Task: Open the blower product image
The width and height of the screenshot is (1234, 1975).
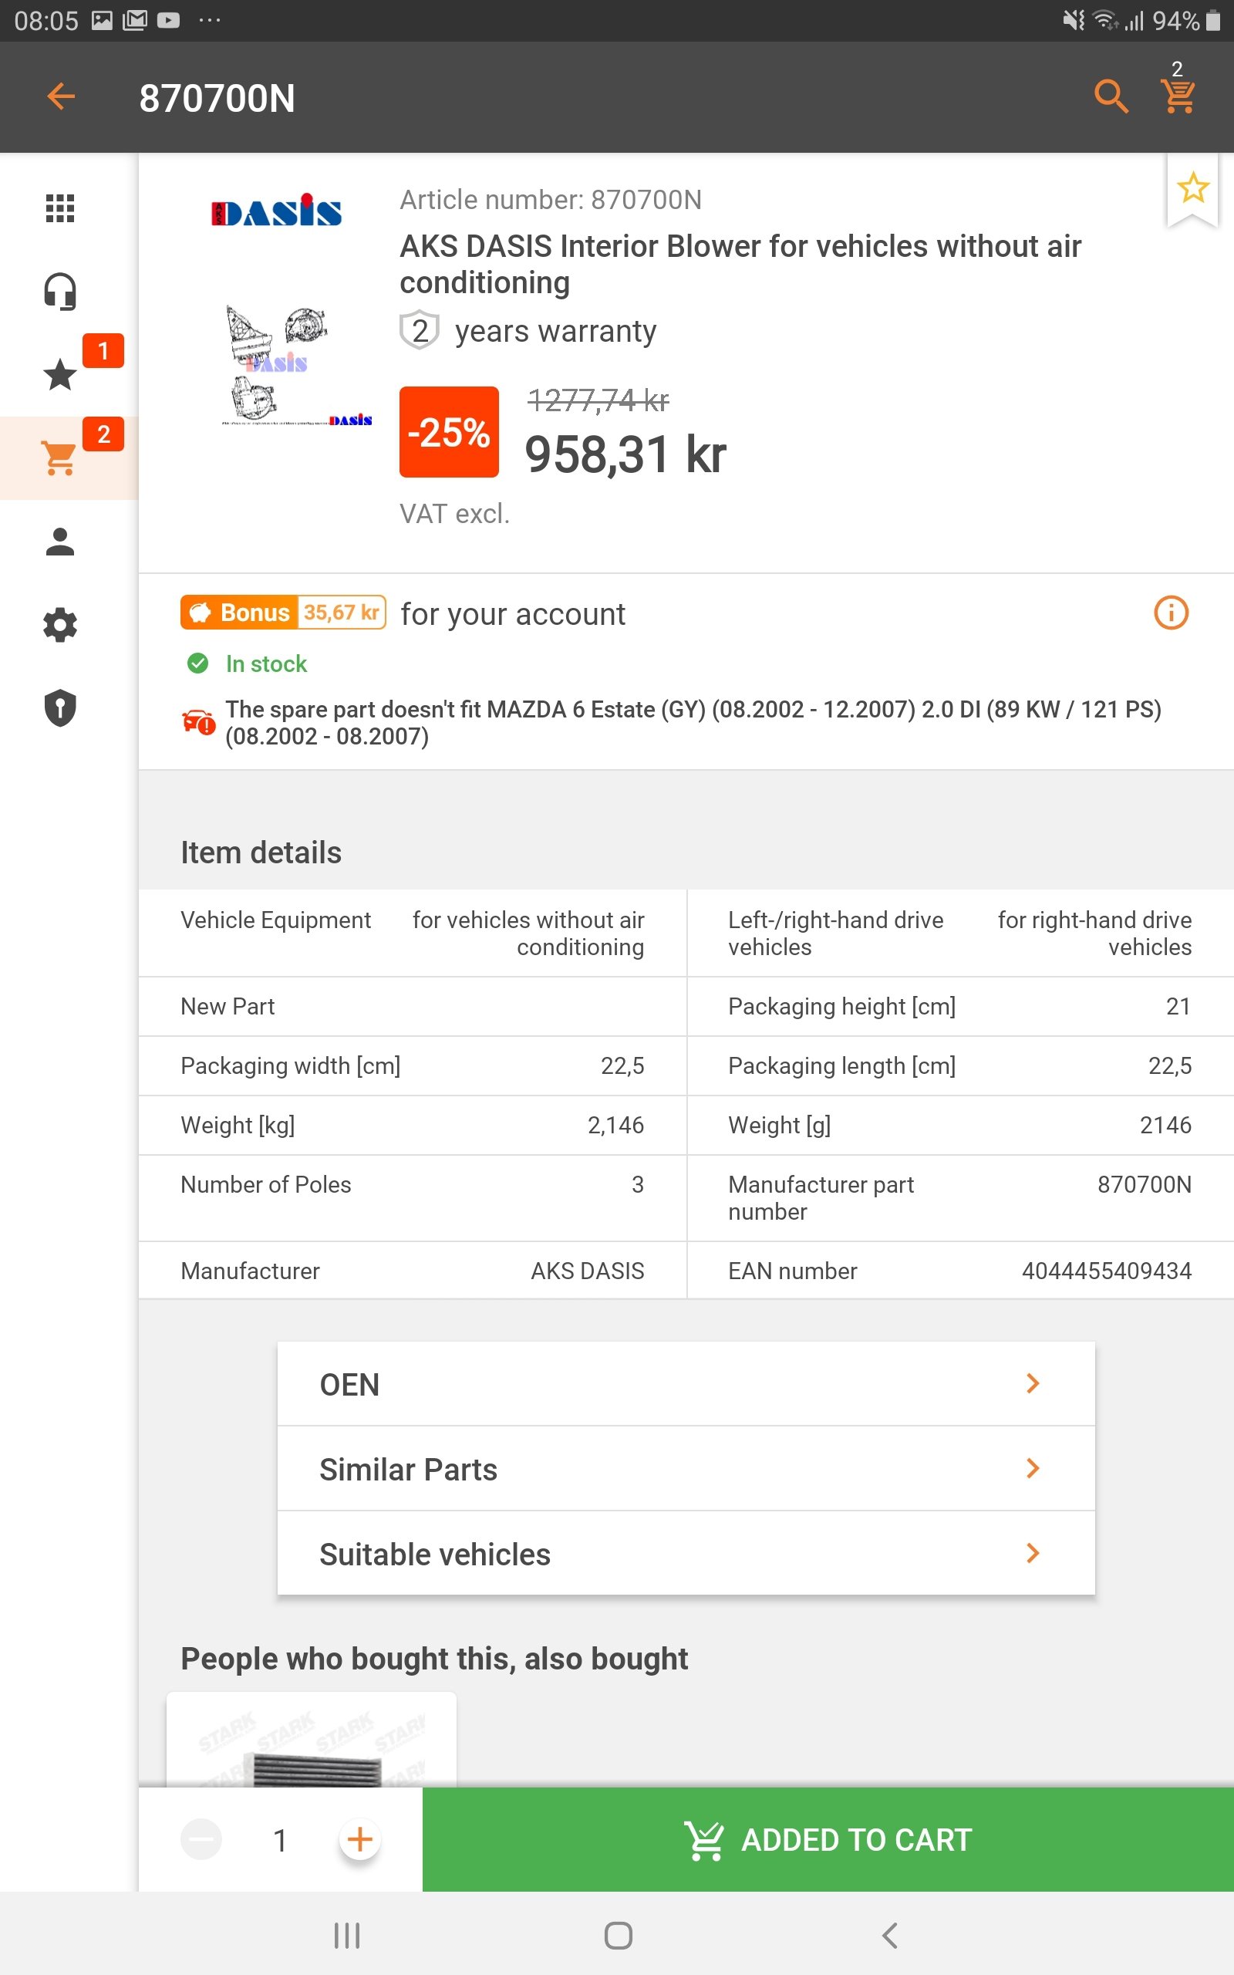Action: point(297,365)
